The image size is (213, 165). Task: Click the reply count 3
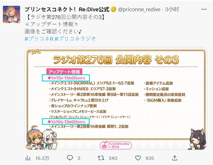(79, 158)
